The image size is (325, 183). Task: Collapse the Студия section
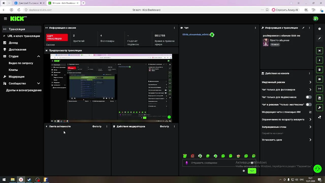[x=39, y=56]
